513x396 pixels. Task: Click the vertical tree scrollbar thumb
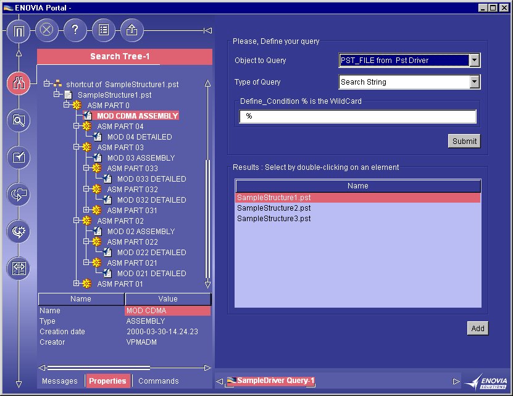(207, 219)
